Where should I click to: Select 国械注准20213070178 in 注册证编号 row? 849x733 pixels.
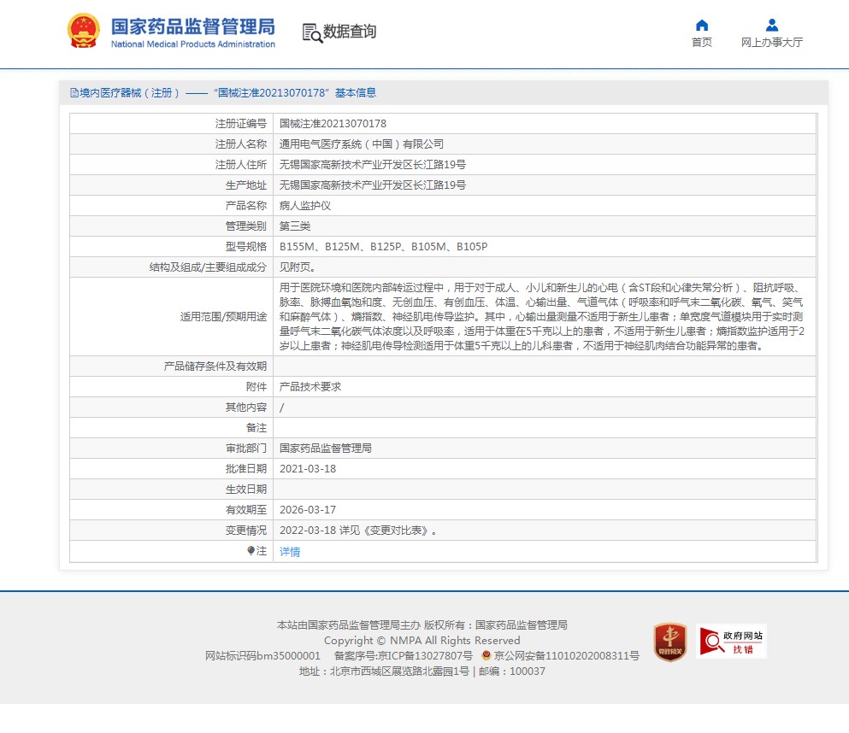click(x=333, y=124)
